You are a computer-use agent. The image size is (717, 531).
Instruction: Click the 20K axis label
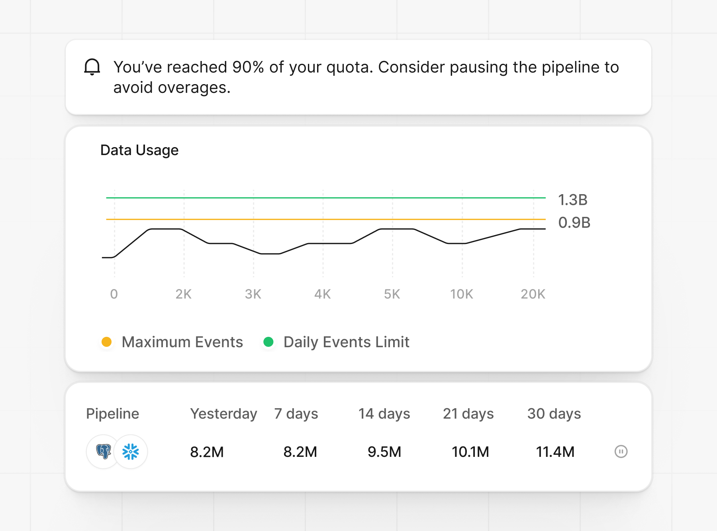tap(533, 294)
